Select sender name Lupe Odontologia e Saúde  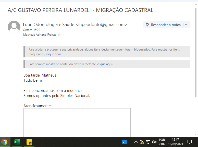[48, 24]
